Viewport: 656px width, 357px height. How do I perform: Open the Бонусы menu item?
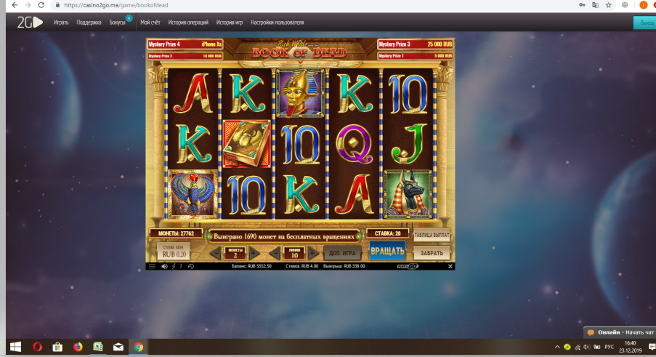pos(118,23)
